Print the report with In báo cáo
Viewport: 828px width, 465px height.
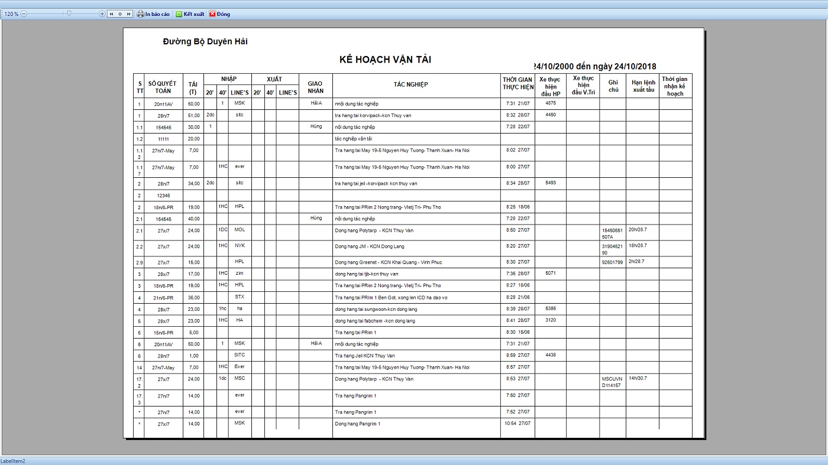pyautogui.click(x=153, y=14)
